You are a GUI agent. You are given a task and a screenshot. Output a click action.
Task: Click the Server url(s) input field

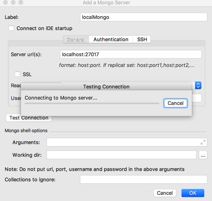(x=131, y=54)
